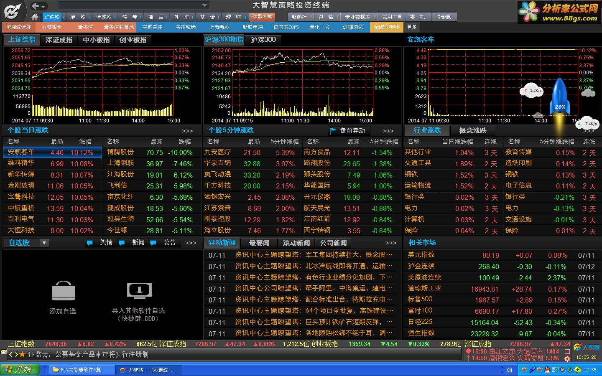Expand 异动新闻 list via >>> arrows
602x376 pixels.
pos(391,243)
